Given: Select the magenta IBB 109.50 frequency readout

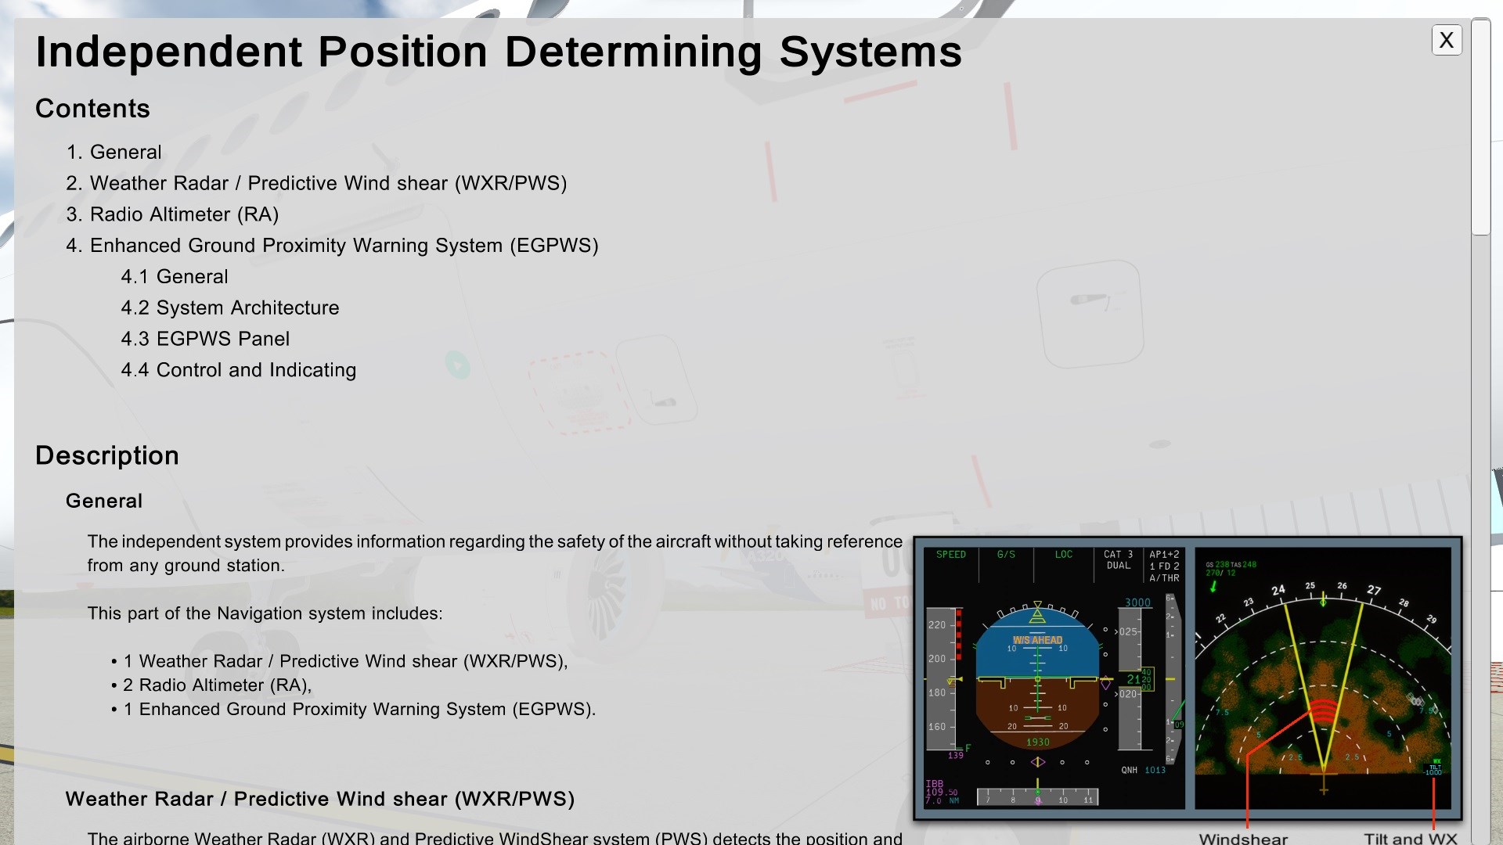Looking at the screenshot, I should 939,789.
